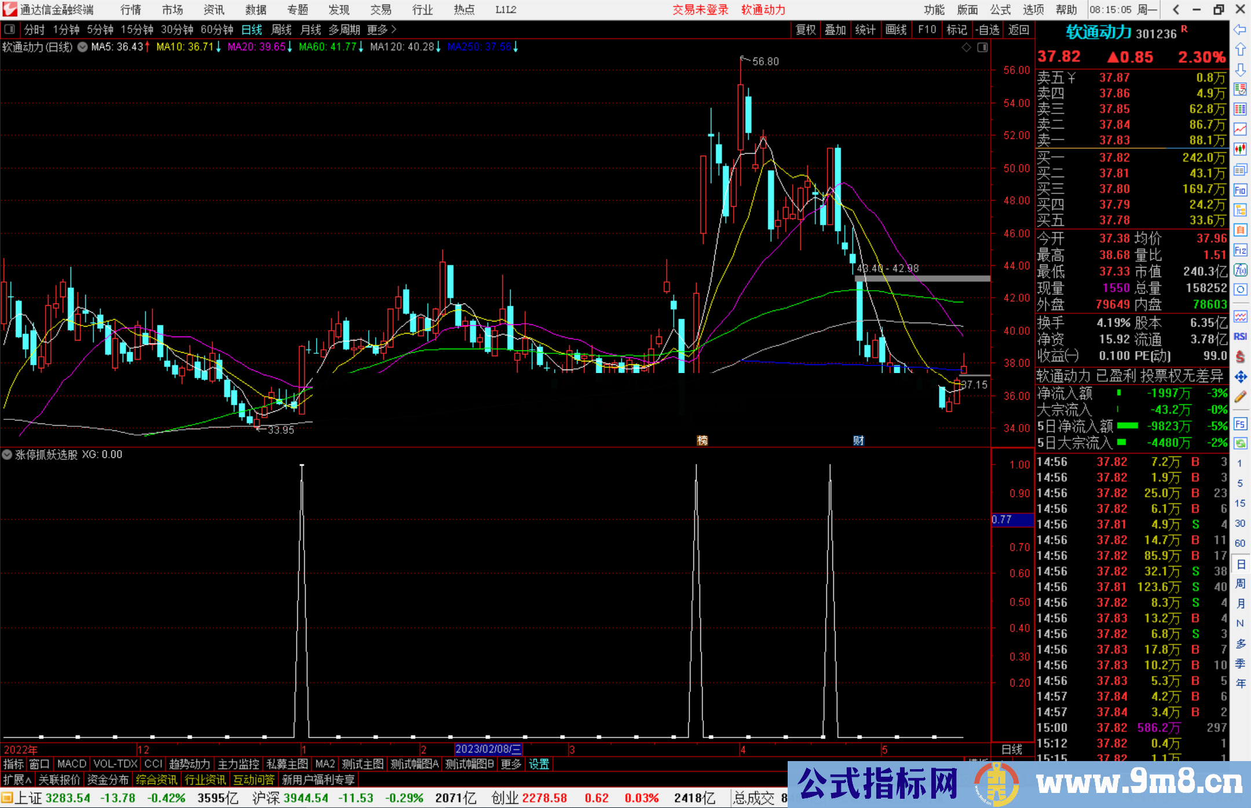Switch to the 主力监控 indicator tab
The width and height of the screenshot is (1251, 808).
point(239,764)
